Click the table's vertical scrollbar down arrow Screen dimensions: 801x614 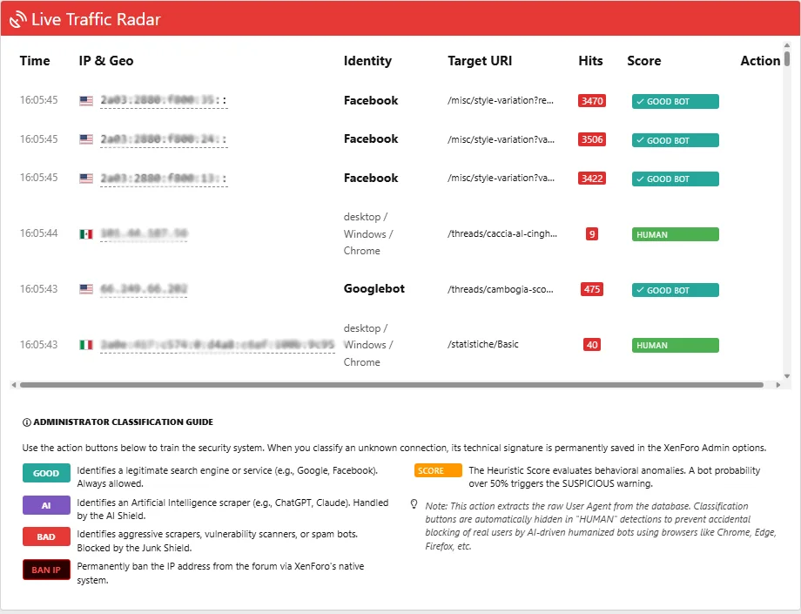(x=787, y=376)
